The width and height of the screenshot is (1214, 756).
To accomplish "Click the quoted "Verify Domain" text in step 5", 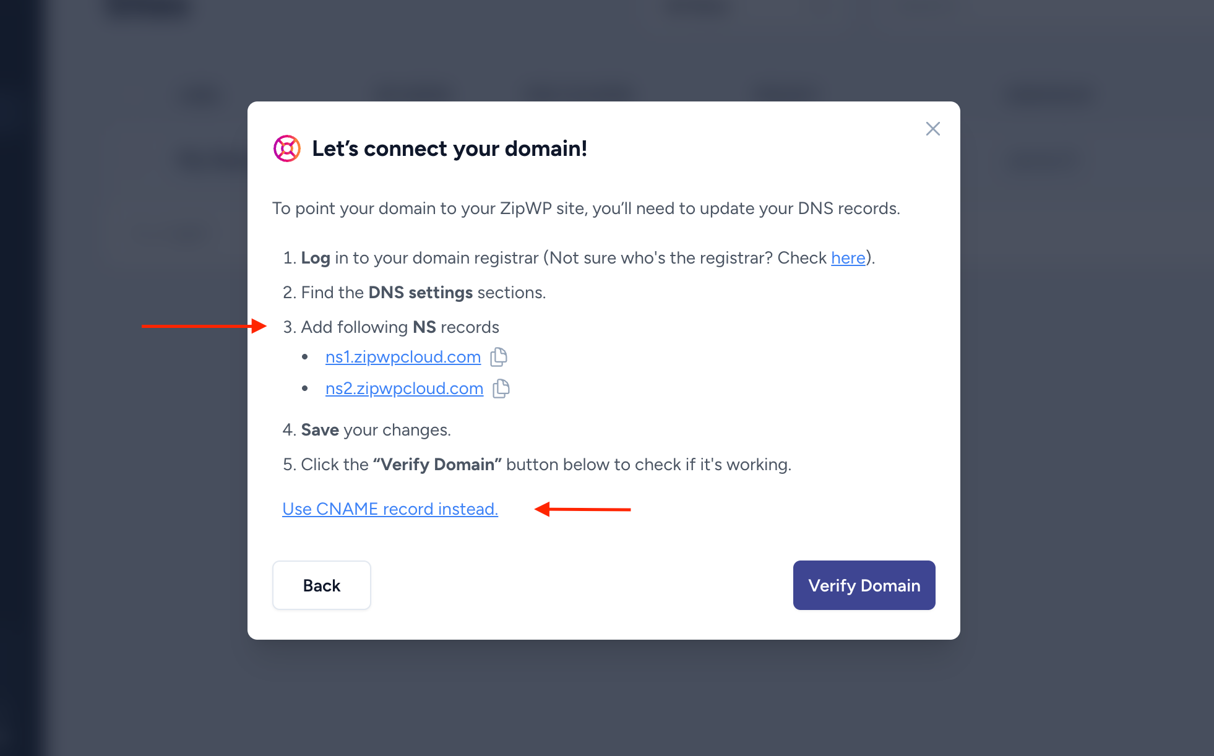I will coord(437,465).
